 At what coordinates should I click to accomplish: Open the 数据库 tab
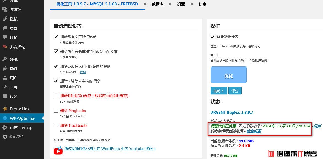pos(158,4)
